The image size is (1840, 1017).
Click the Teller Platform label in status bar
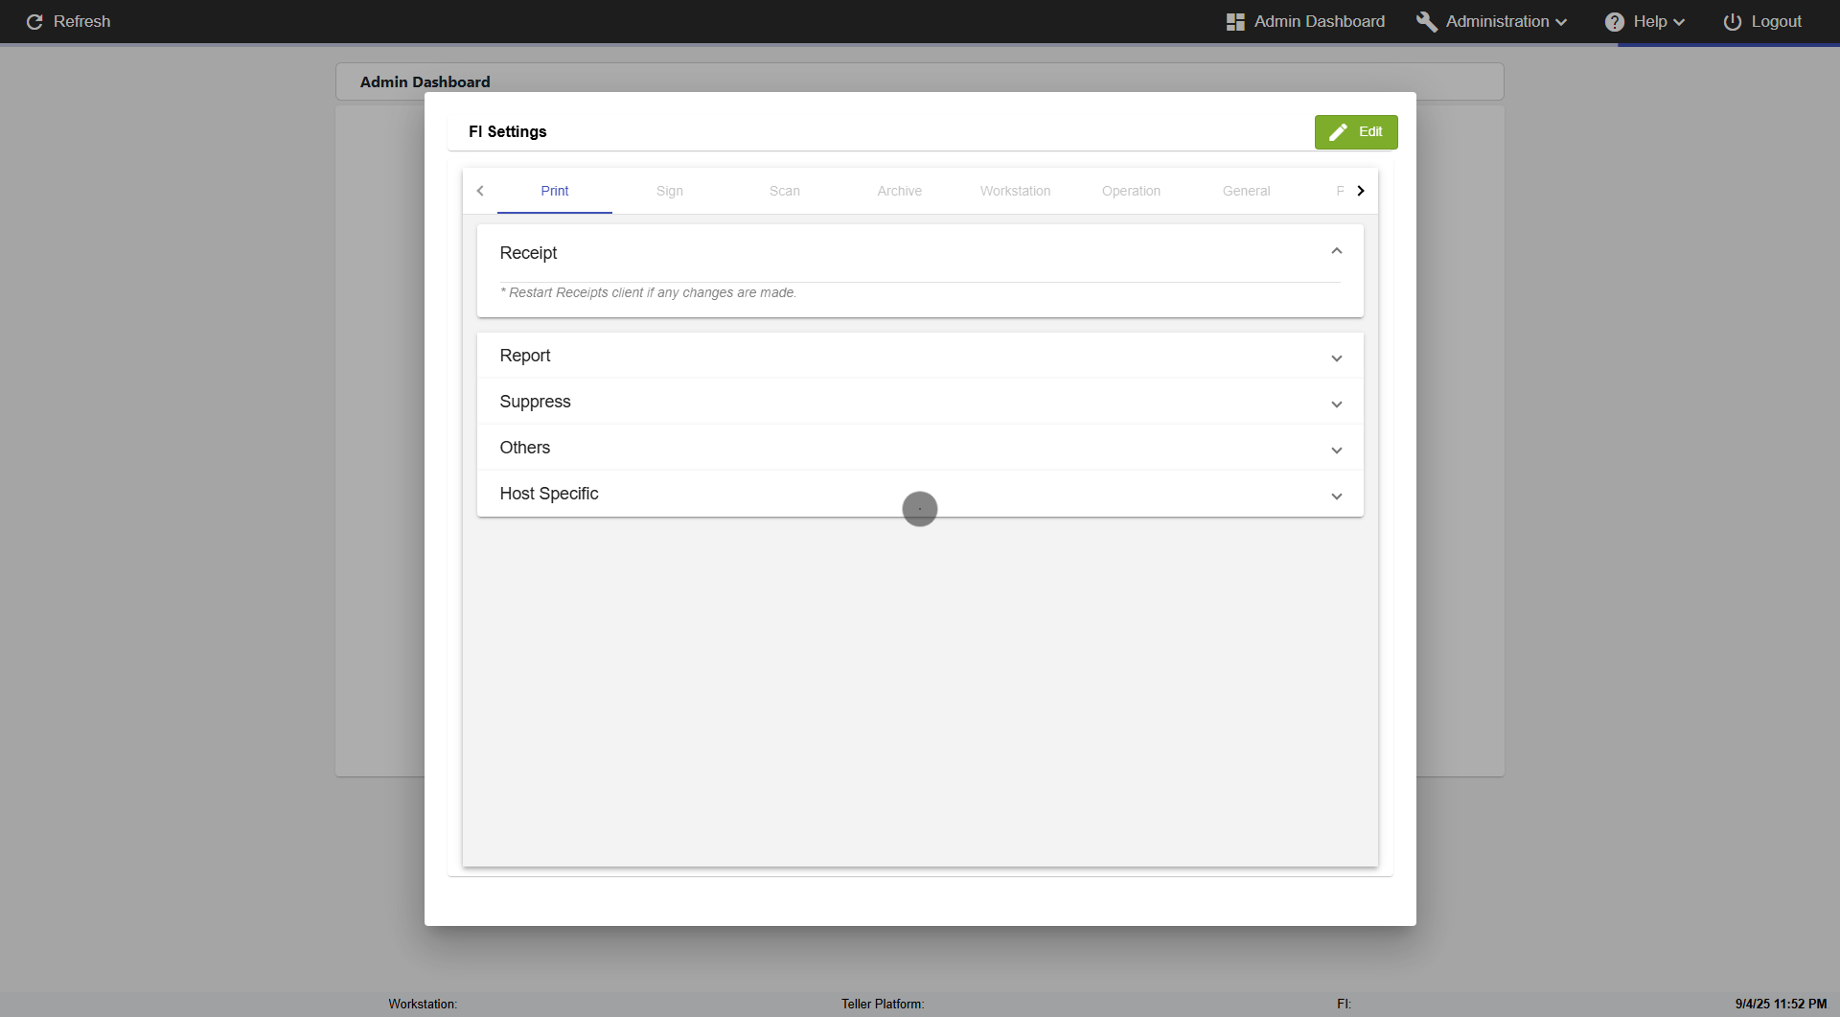883,1004
